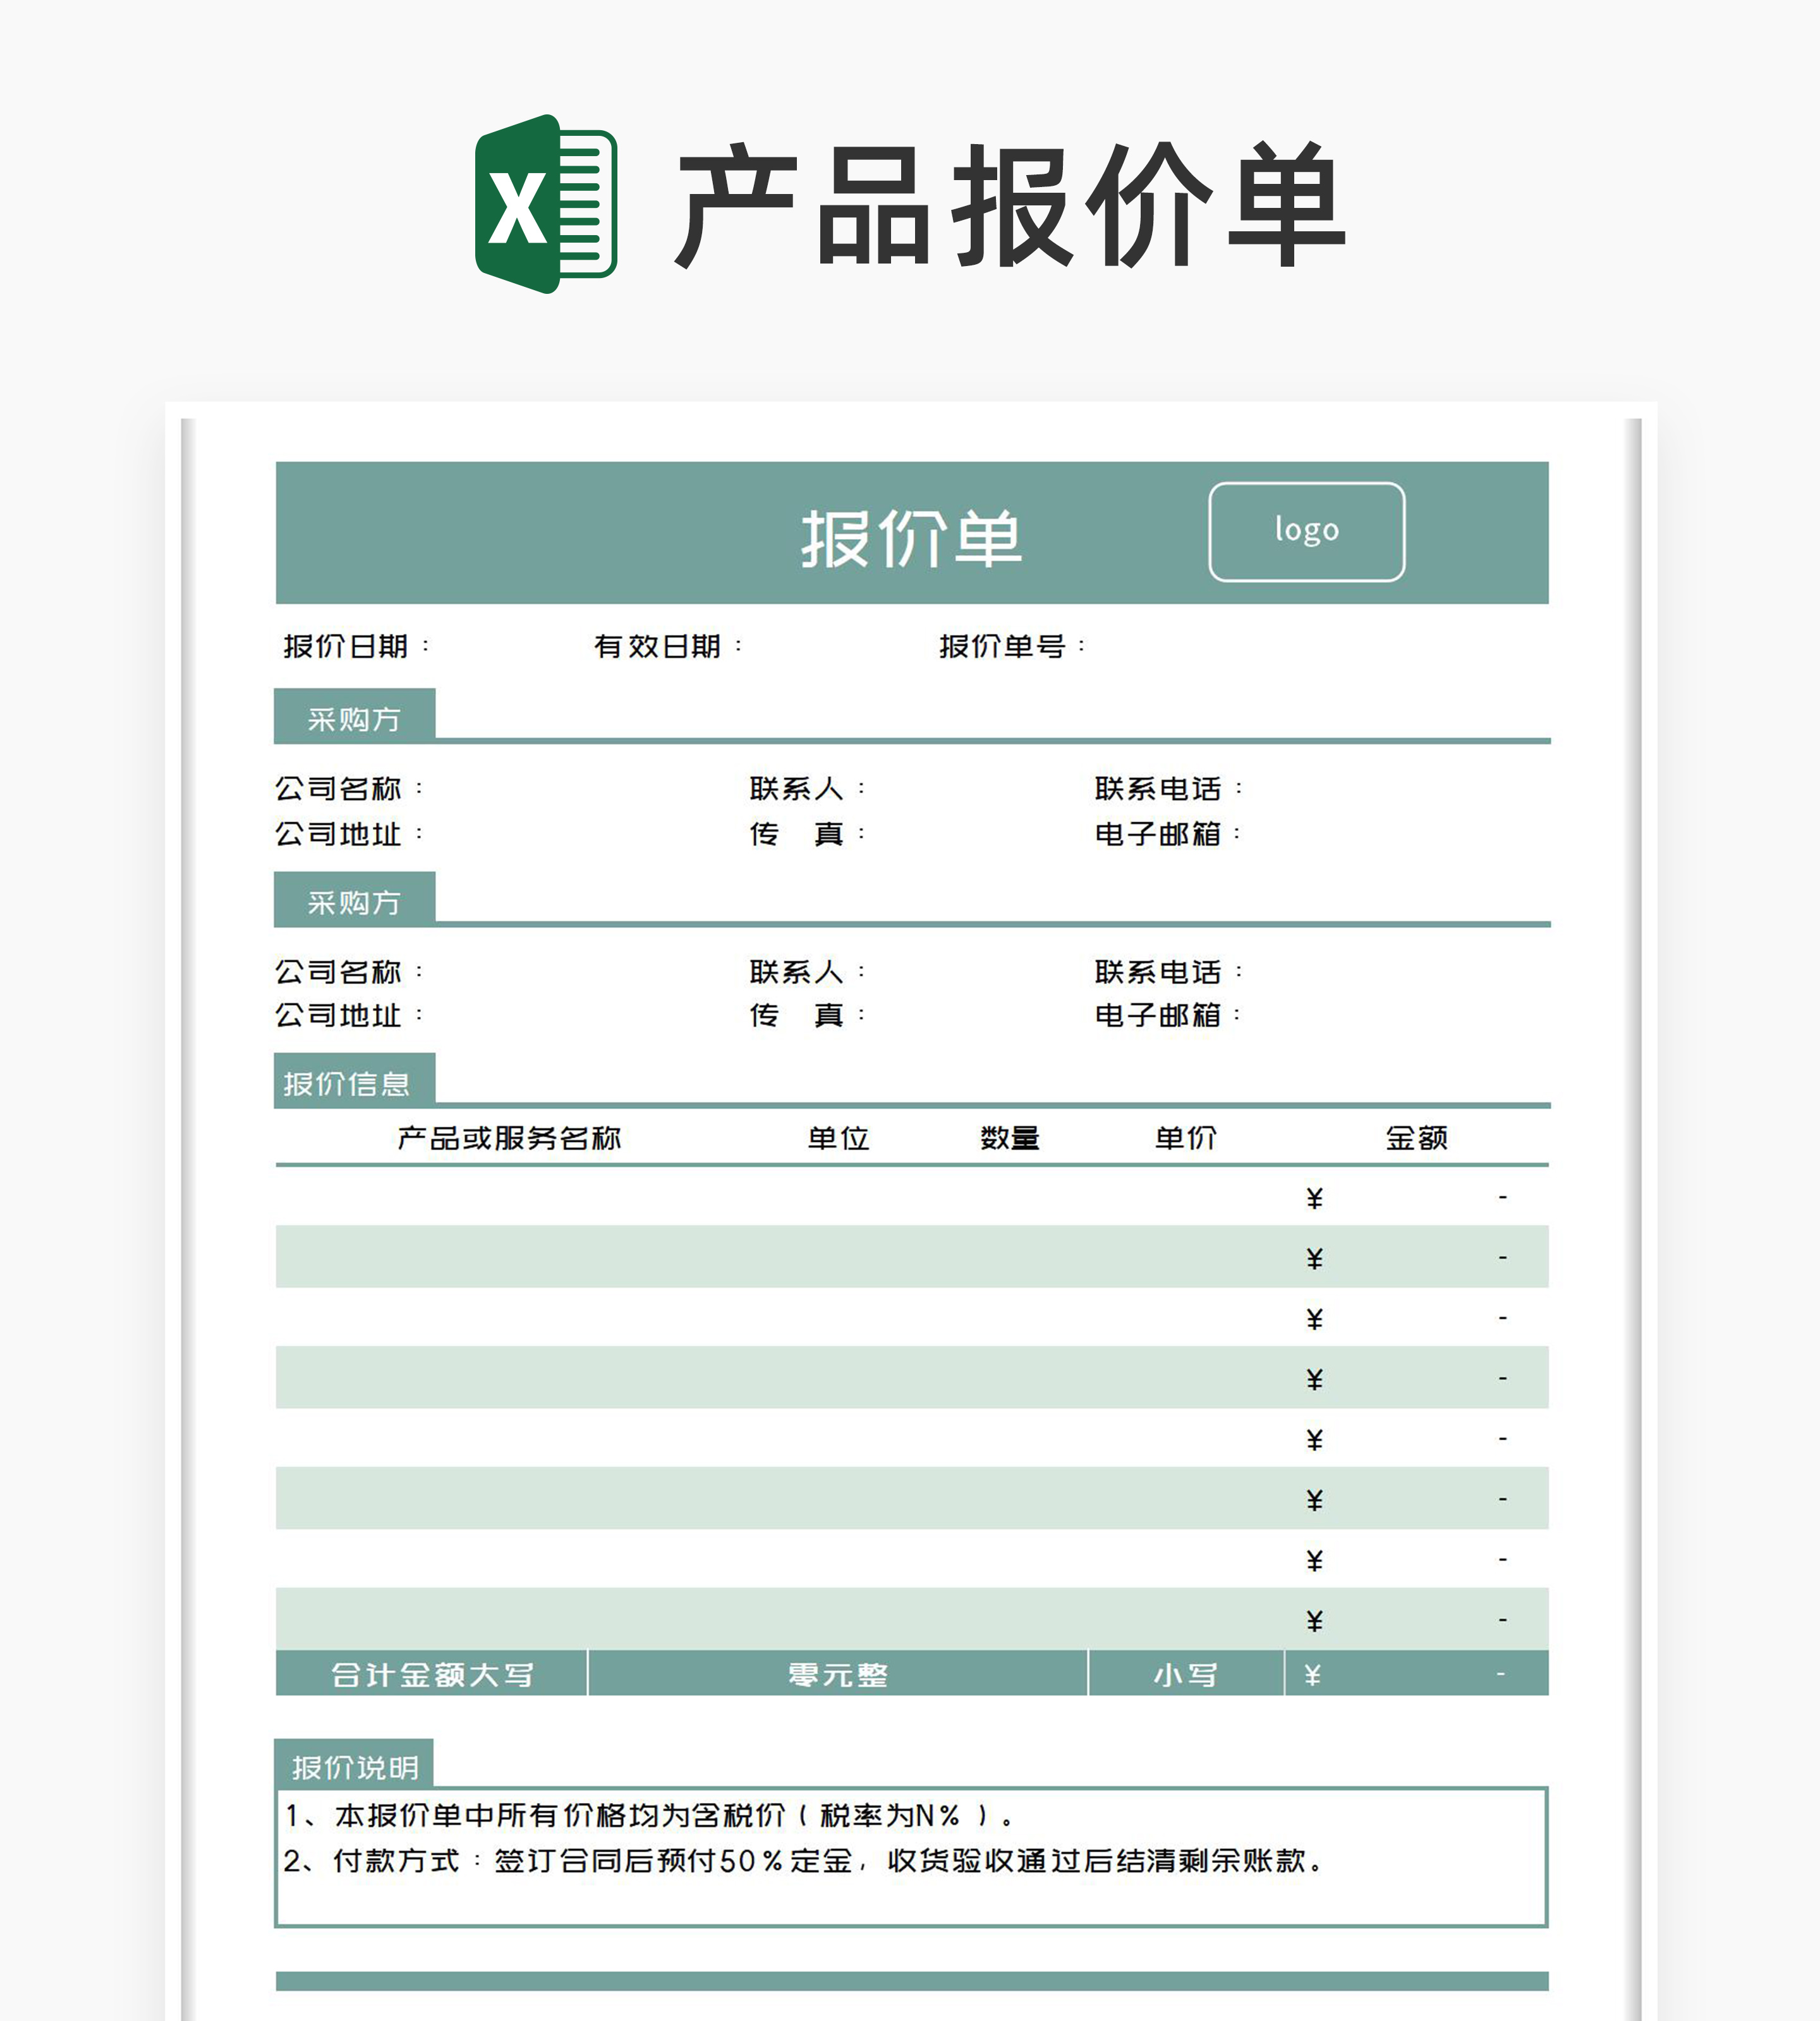Click the 产品报价单 main title

[1010, 206]
